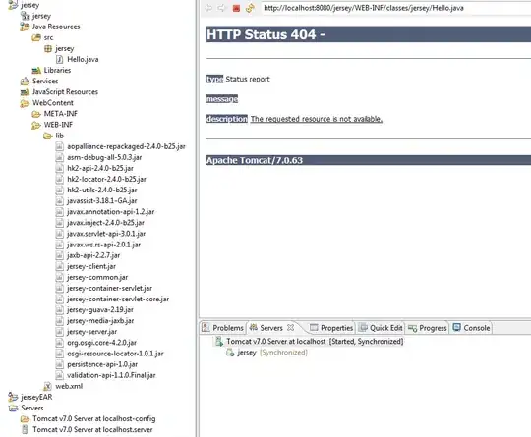Click the browser Forward arrow

(x=221, y=8)
